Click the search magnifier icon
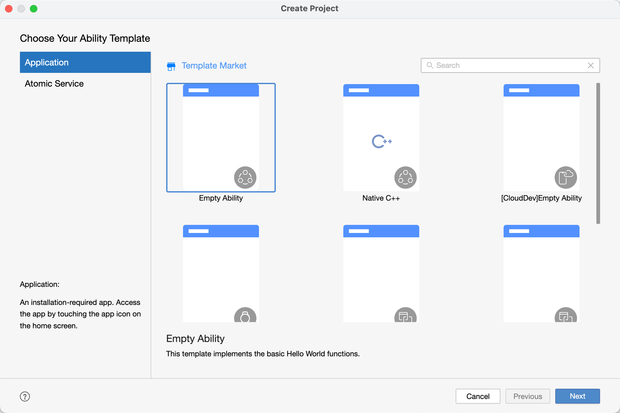Image resolution: width=620 pixels, height=413 pixels. 430,65
